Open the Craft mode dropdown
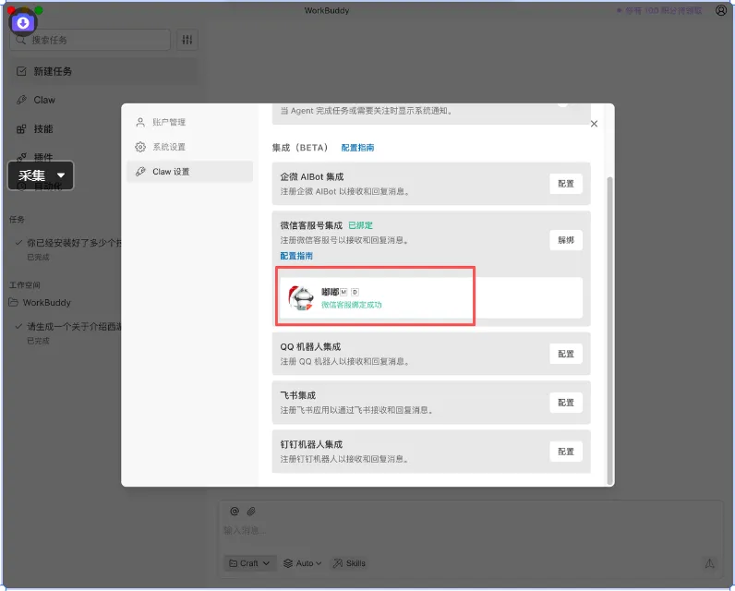Screen dimensions: 735x591 (x=250, y=563)
